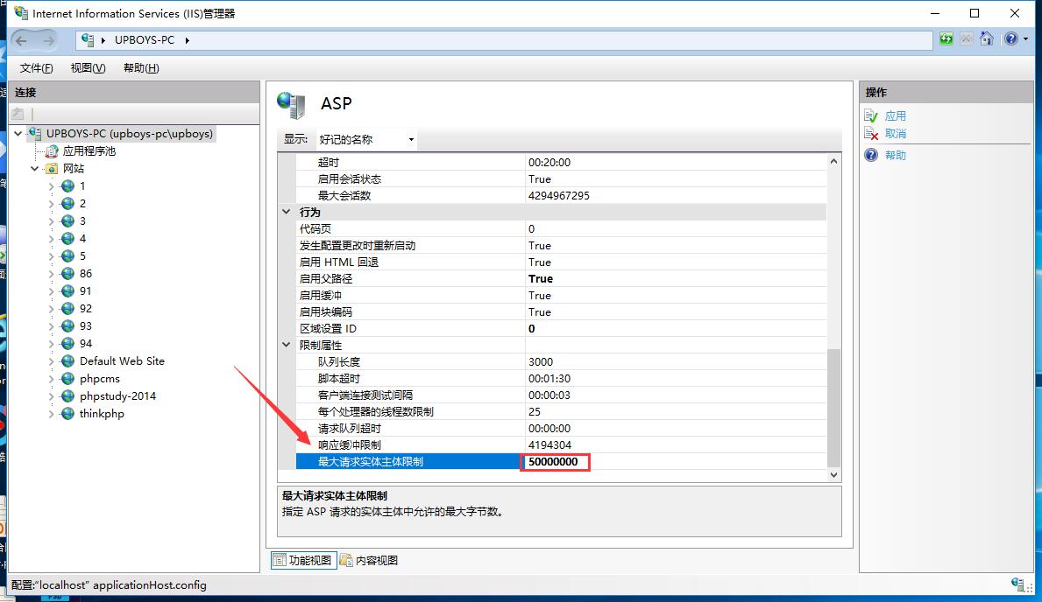Click the 取消 cancel icon

871,133
